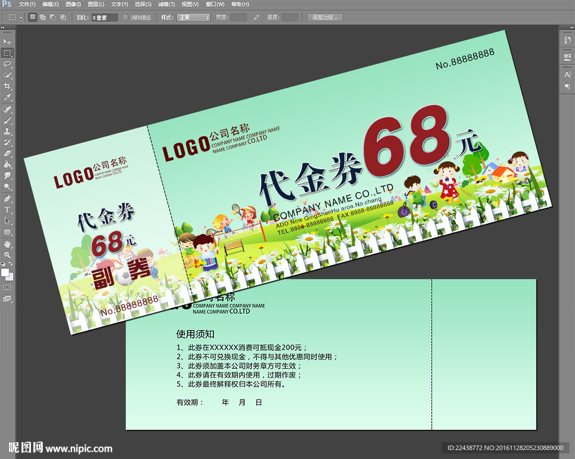
Task: Open the 图像(I) menu
Action: point(73,4)
